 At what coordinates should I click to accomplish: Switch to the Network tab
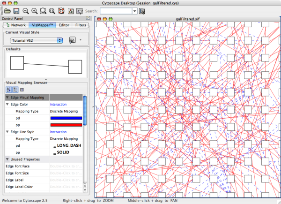(16, 25)
